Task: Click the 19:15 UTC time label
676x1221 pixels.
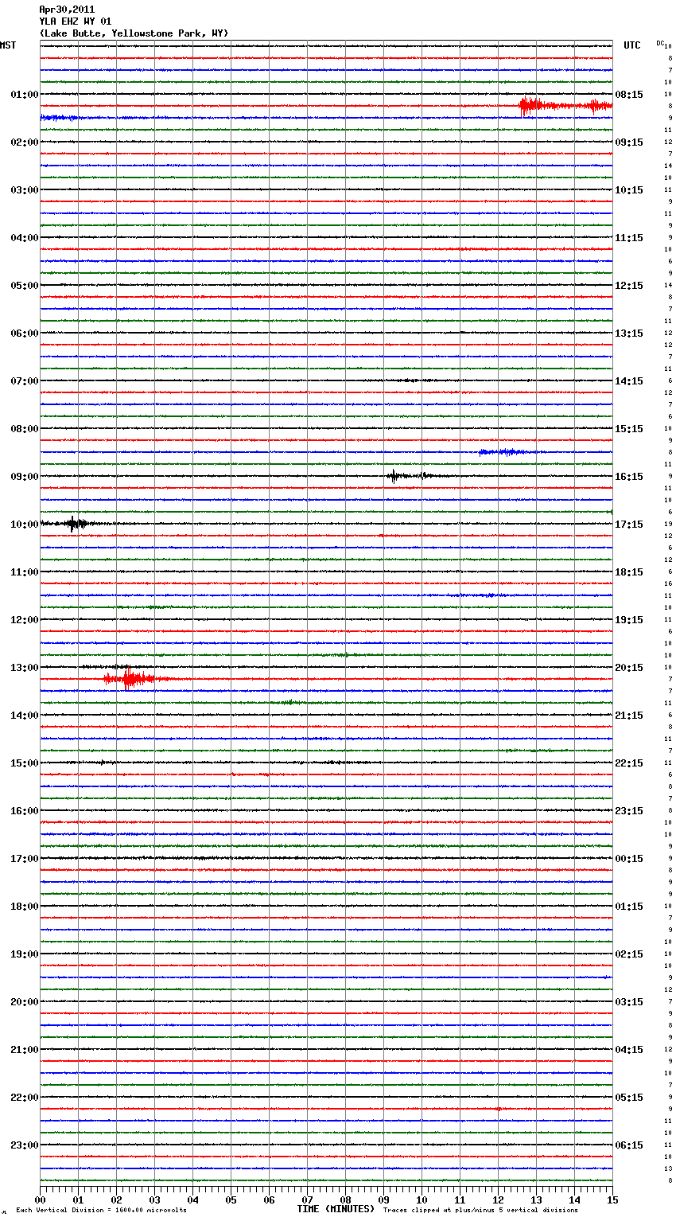Action: click(x=629, y=620)
